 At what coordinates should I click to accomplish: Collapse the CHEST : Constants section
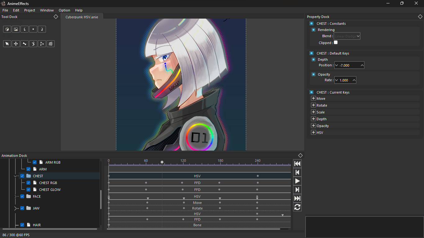coord(312,24)
